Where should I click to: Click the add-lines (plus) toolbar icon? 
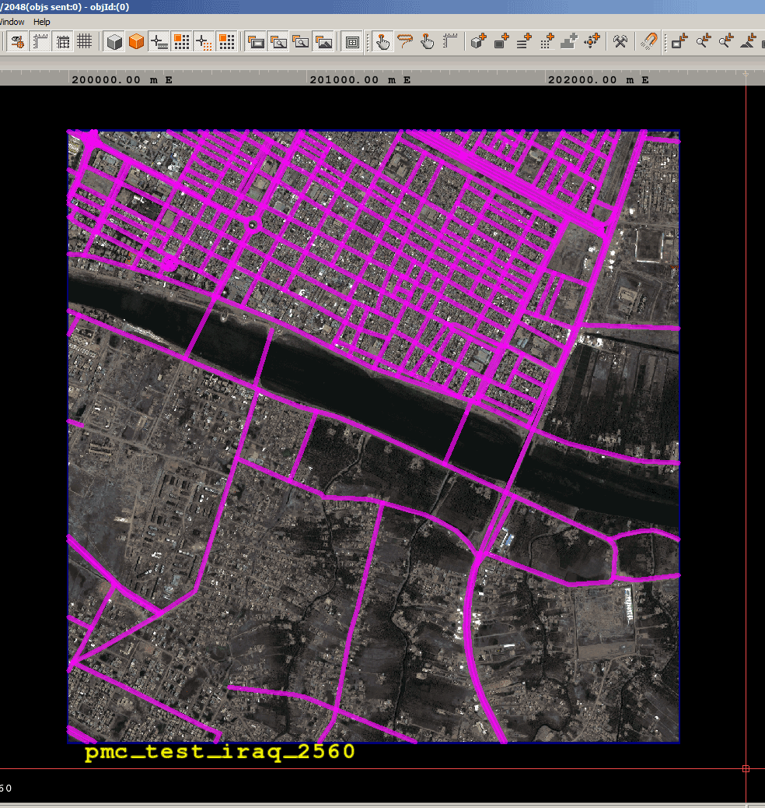click(522, 42)
